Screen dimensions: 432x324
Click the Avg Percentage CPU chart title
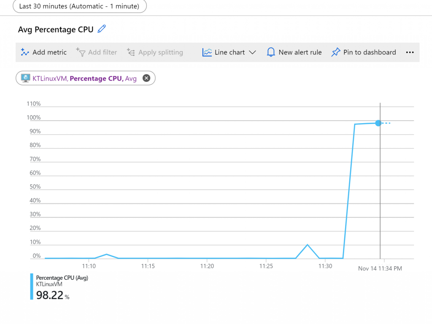pyautogui.click(x=56, y=30)
